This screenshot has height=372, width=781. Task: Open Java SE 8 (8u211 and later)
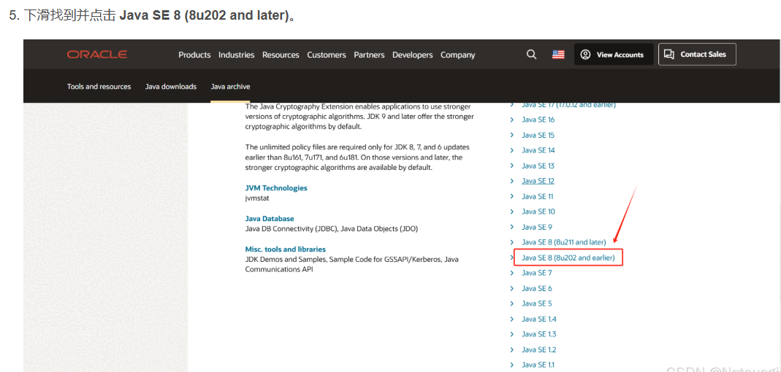coord(564,242)
